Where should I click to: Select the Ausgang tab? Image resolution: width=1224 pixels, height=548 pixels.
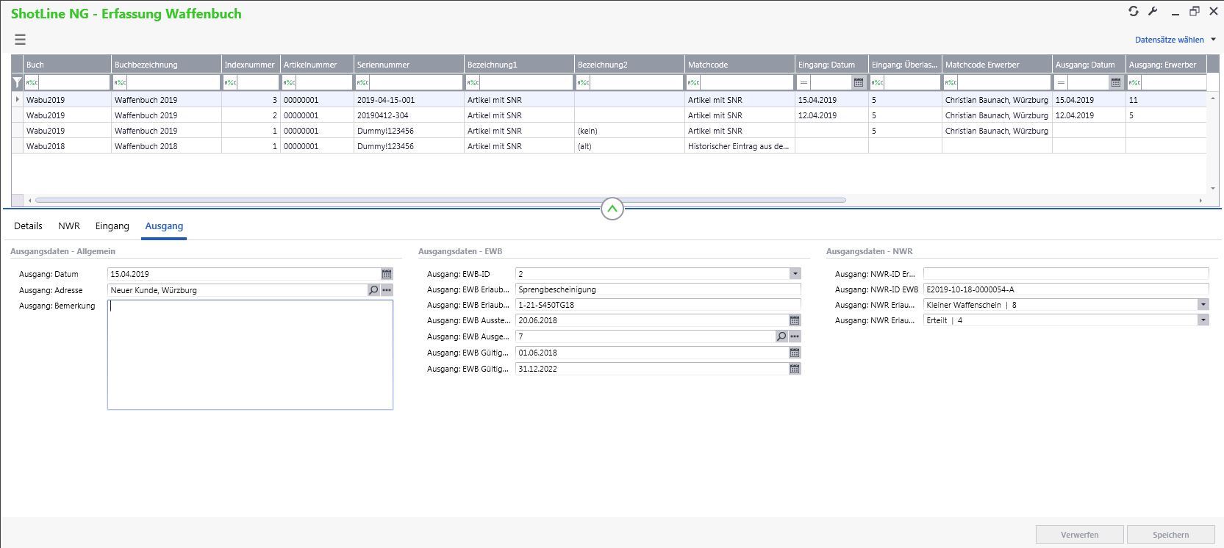pos(164,226)
